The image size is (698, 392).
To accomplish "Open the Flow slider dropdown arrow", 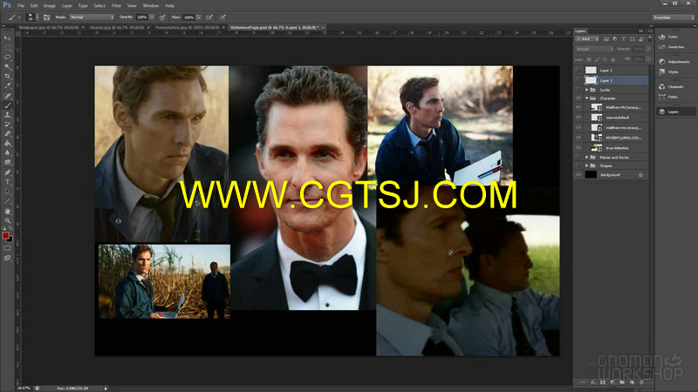I will (199, 17).
